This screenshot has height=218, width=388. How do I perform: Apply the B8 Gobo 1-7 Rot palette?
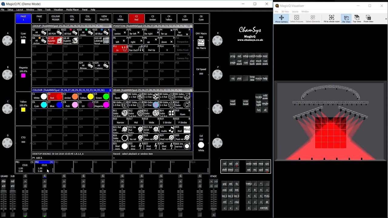(152, 104)
